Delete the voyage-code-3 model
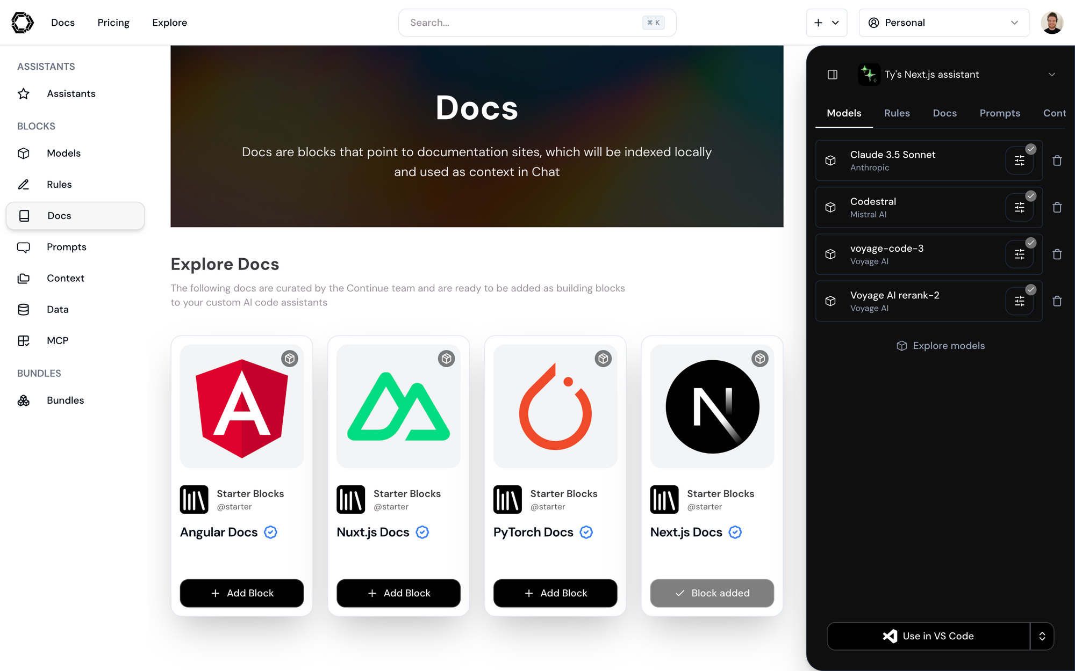The height and width of the screenshot is (671, 1075). pos(1057,254)
